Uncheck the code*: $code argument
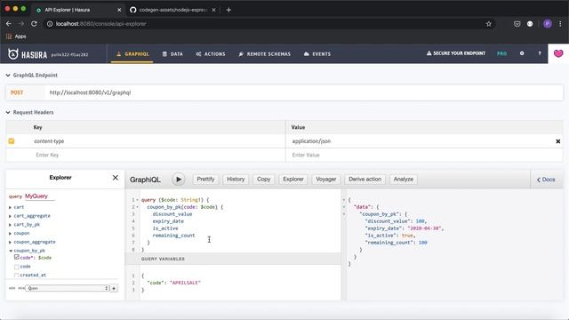Viewport: 569px width, 320px height. pyautogui.click(x=17, y=257)
